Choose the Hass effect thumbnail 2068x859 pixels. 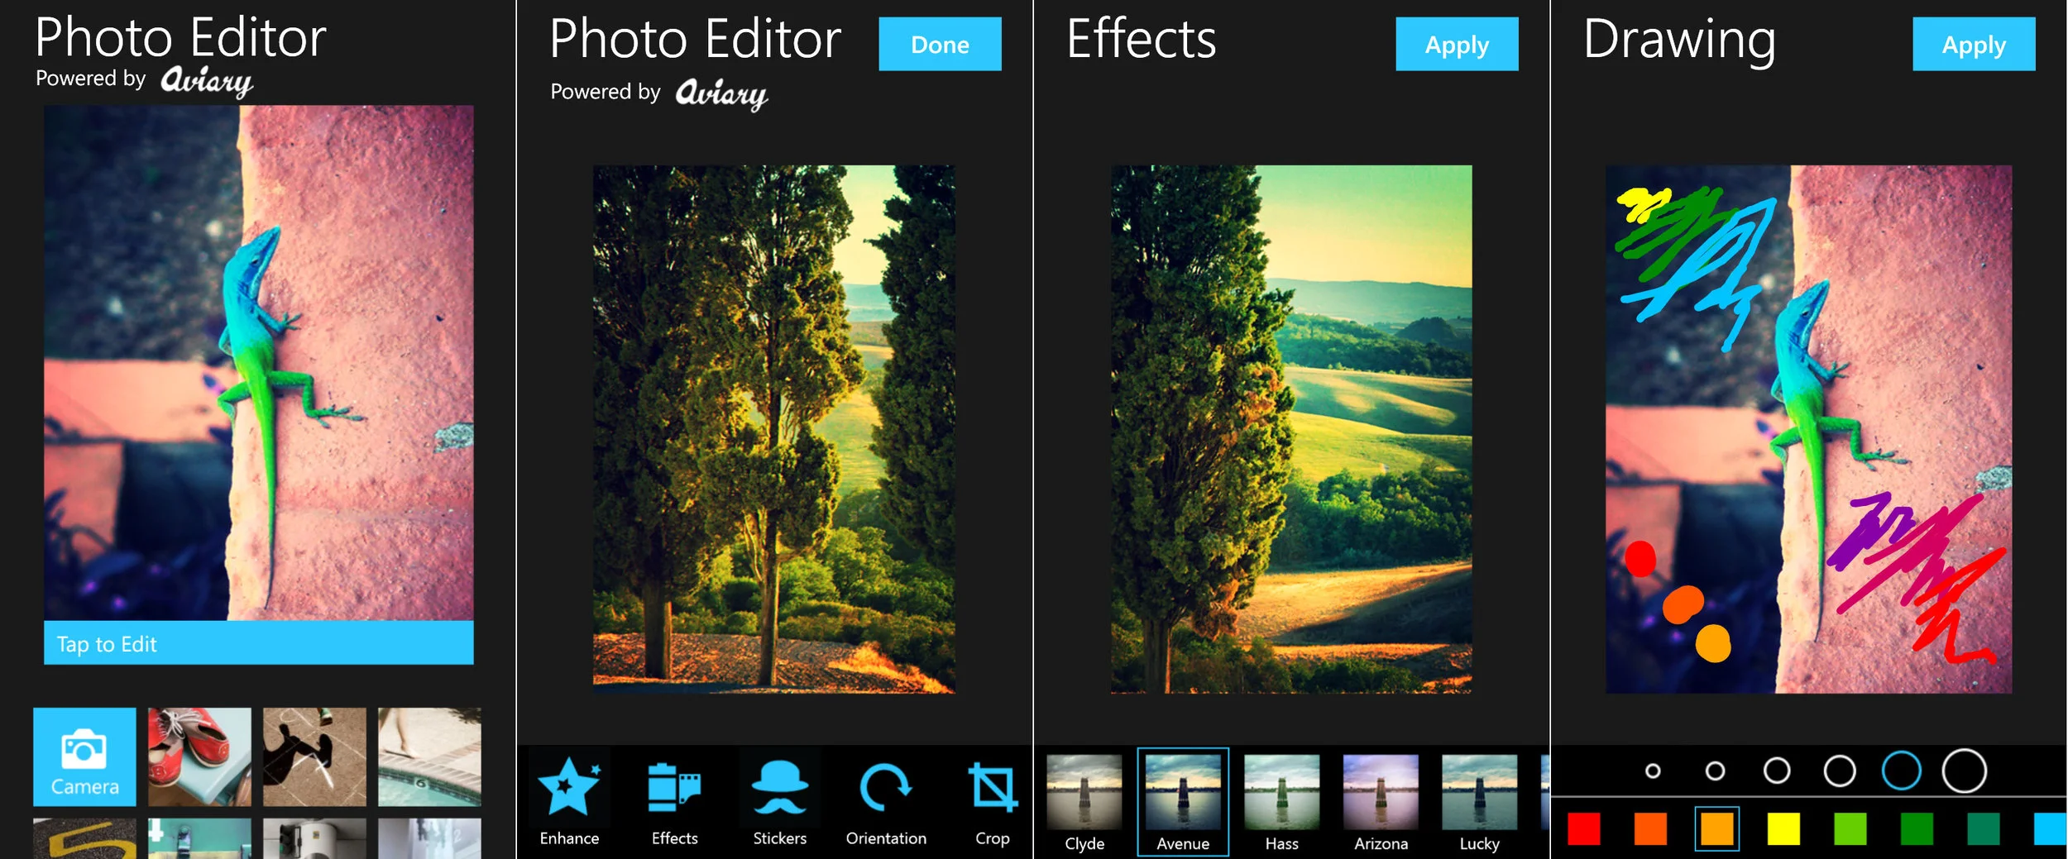(x=1281, y=802)
